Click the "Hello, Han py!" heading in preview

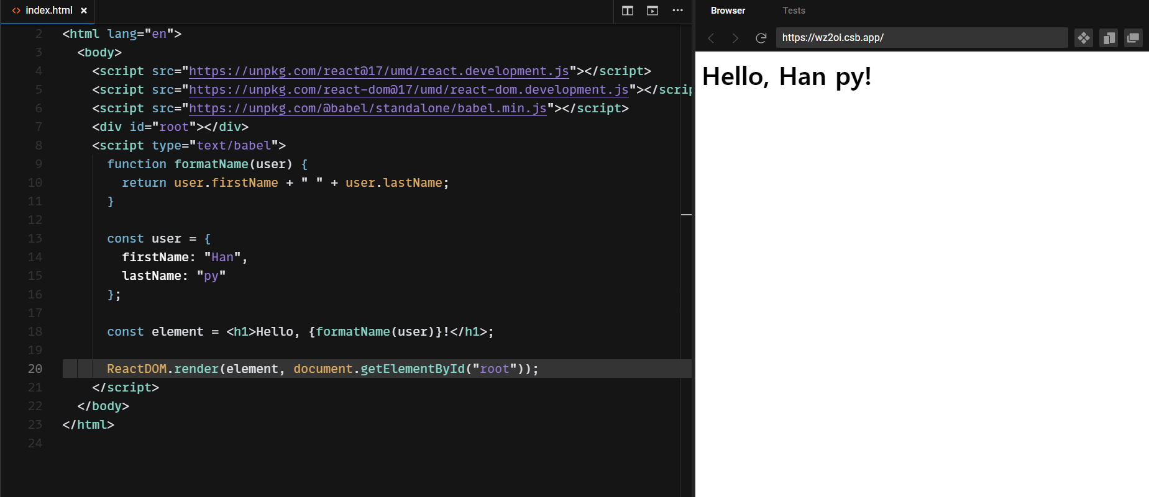787,77
